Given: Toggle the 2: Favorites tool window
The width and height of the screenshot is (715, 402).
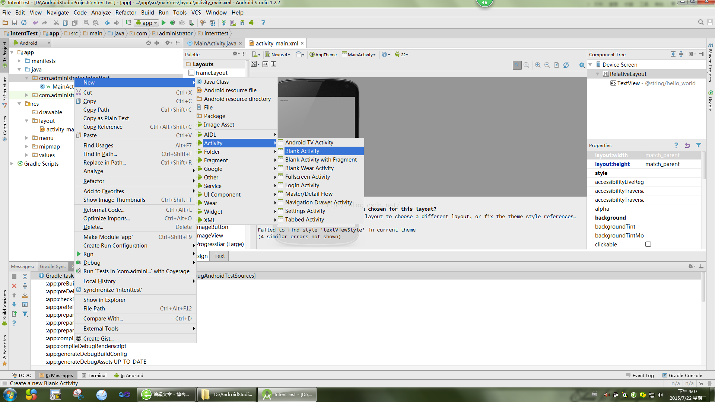Looking at the screenshot, I should click(4, 351).
